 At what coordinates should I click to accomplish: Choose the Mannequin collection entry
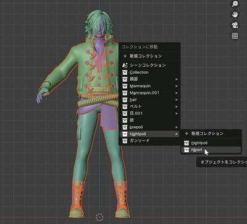click(149, 86)
